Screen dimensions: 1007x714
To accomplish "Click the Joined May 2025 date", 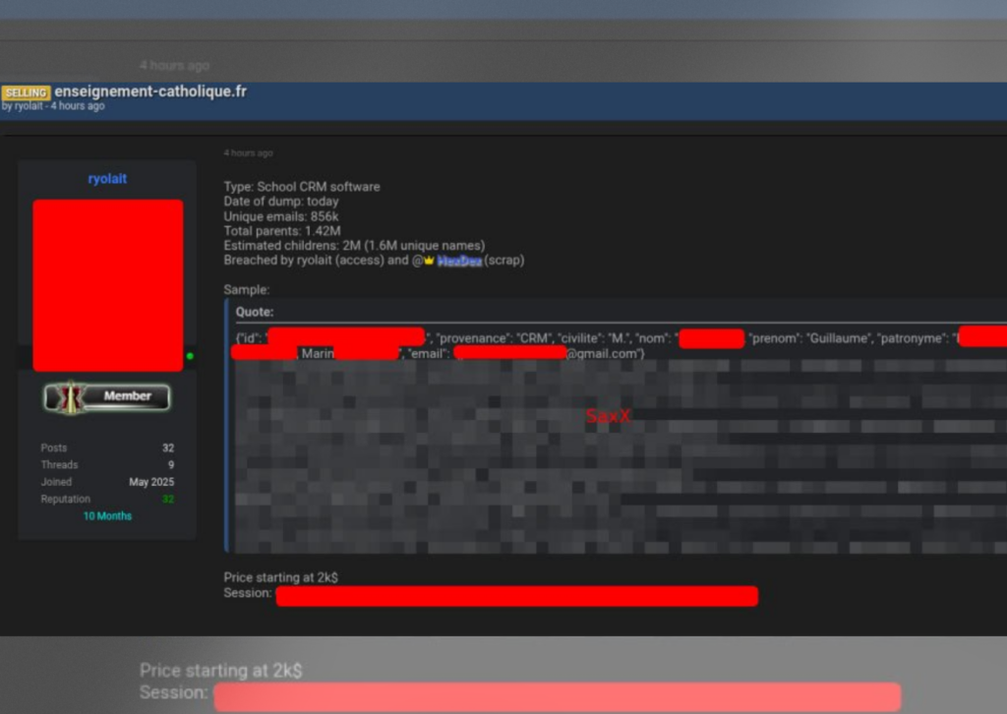I will (151, 482).
